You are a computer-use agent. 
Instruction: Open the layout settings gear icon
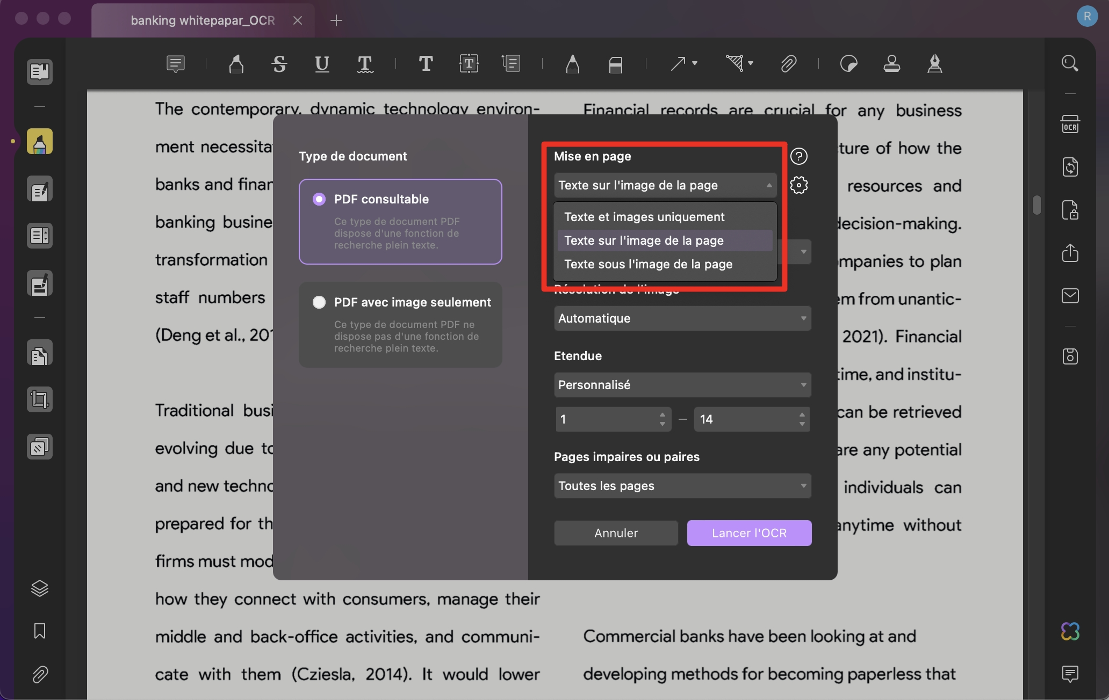click(799, 185)
